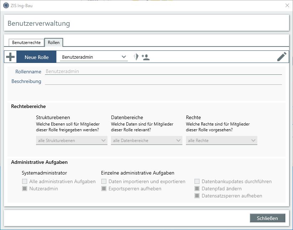Screen dimensions: 293x230
Task: Open the Benutzeradmin role dropdown
Action: 94,57
